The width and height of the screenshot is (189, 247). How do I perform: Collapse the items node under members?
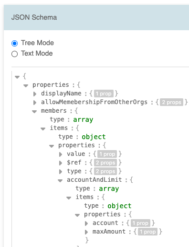coord(43,129)
